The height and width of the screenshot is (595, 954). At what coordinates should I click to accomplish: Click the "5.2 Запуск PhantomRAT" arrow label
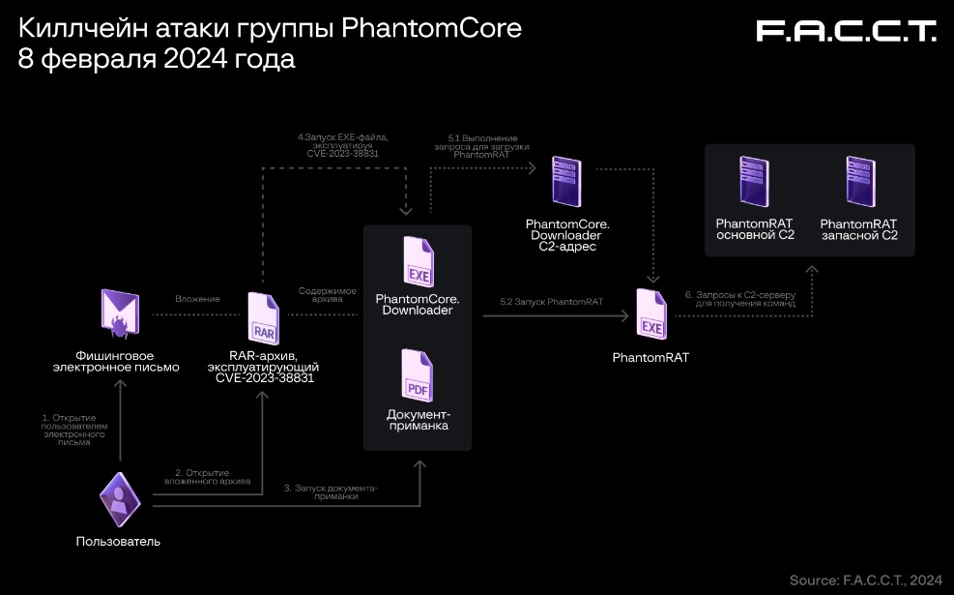tap(551, 302)
